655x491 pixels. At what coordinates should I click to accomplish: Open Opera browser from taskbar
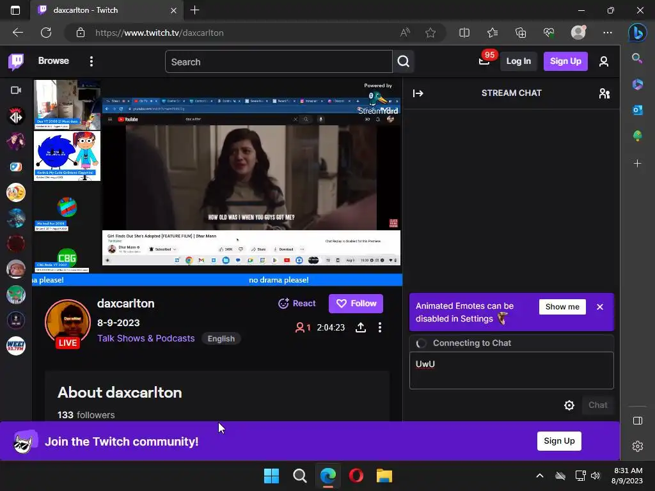point(356,476)
